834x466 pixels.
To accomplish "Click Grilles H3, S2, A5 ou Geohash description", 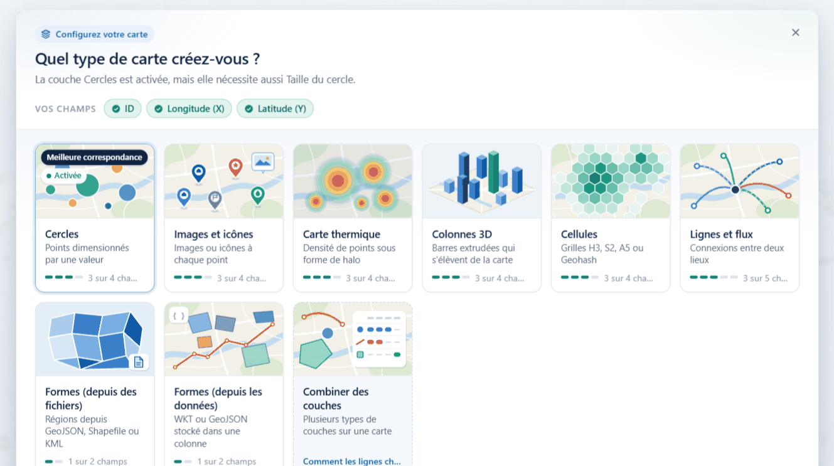I will pyautogui.click(x=602, y=254).
